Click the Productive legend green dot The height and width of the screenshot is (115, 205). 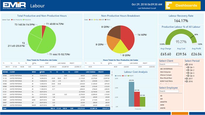(x=23, y=20)
